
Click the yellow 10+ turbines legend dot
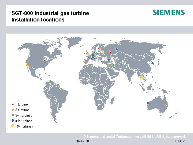(x=13, y=126)
